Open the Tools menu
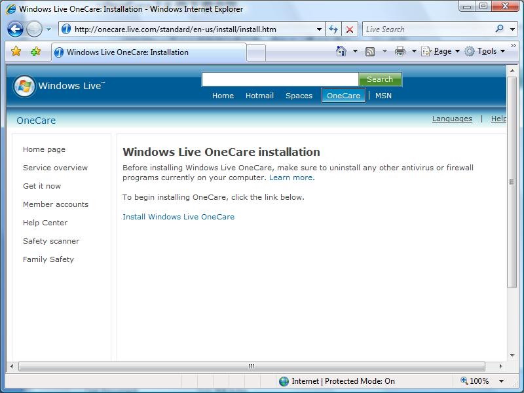The height and width of the screenshot is (393, 524). [x=485, y=51]
